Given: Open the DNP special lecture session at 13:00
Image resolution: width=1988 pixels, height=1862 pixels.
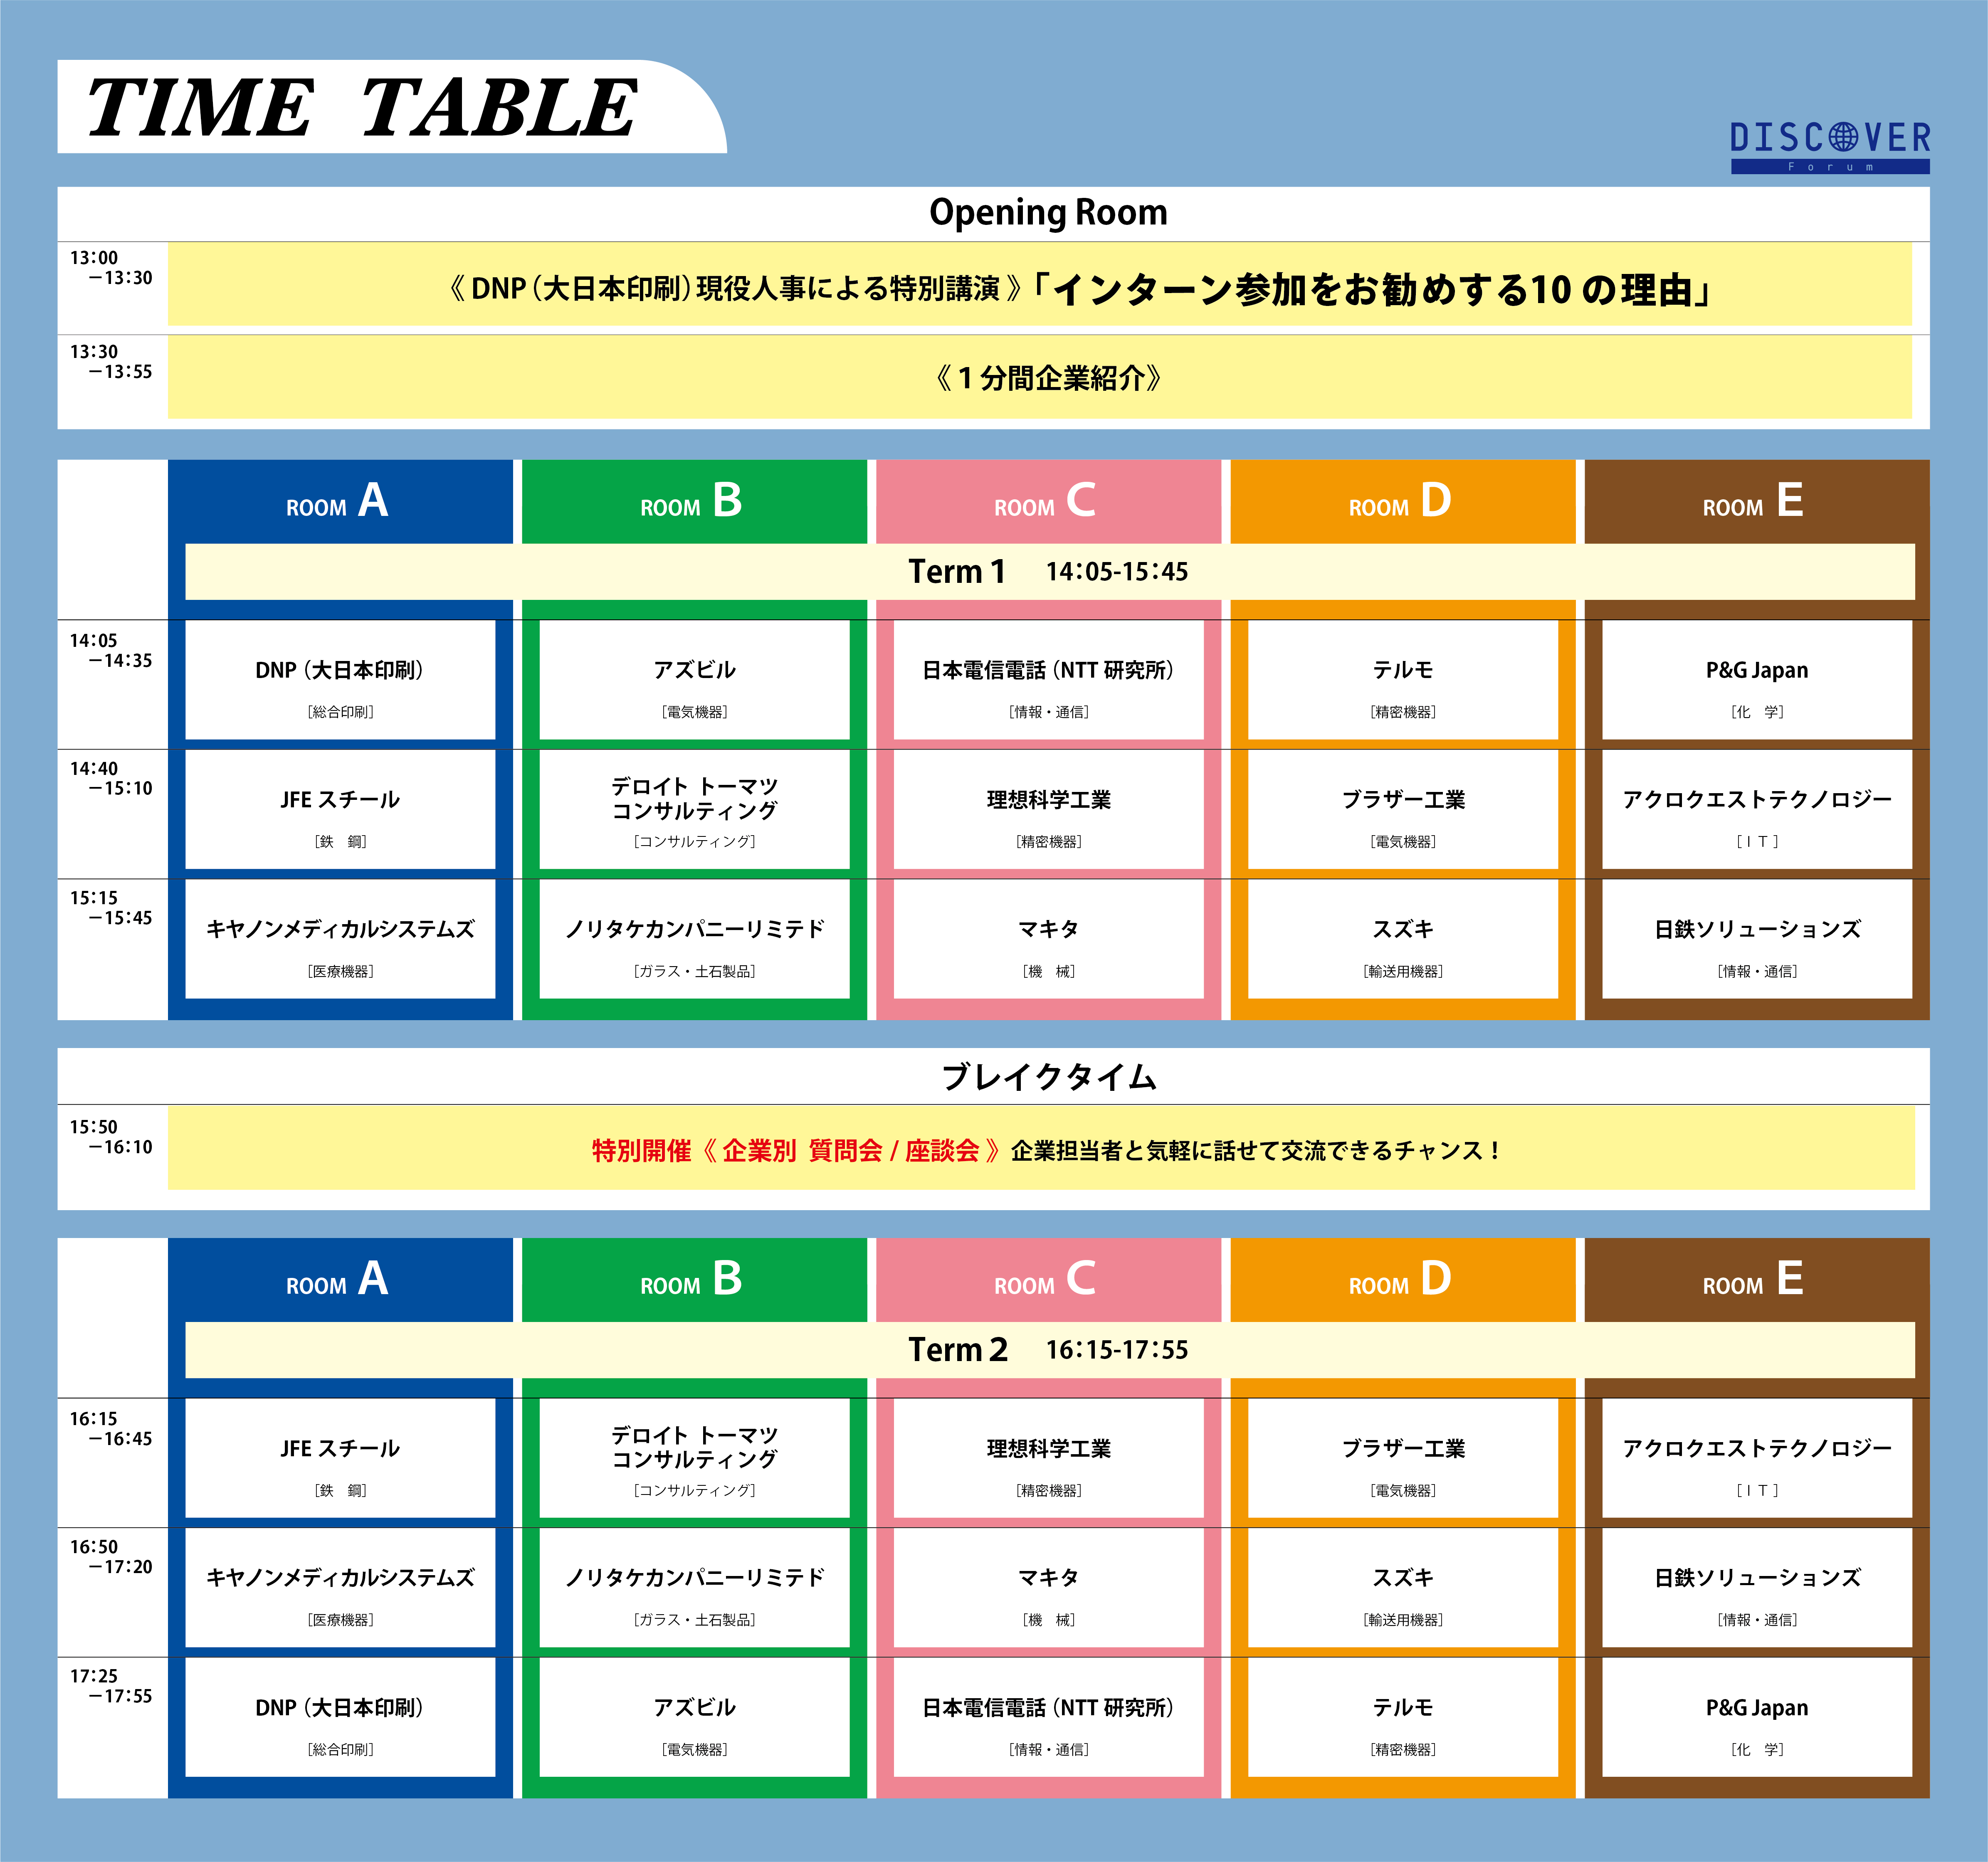Looking at the screenshot, I should [1040, 284].
